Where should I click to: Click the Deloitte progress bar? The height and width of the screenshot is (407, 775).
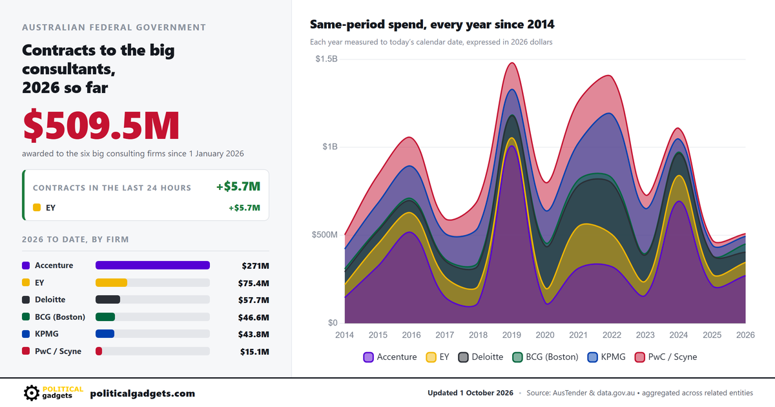(152, 300)
